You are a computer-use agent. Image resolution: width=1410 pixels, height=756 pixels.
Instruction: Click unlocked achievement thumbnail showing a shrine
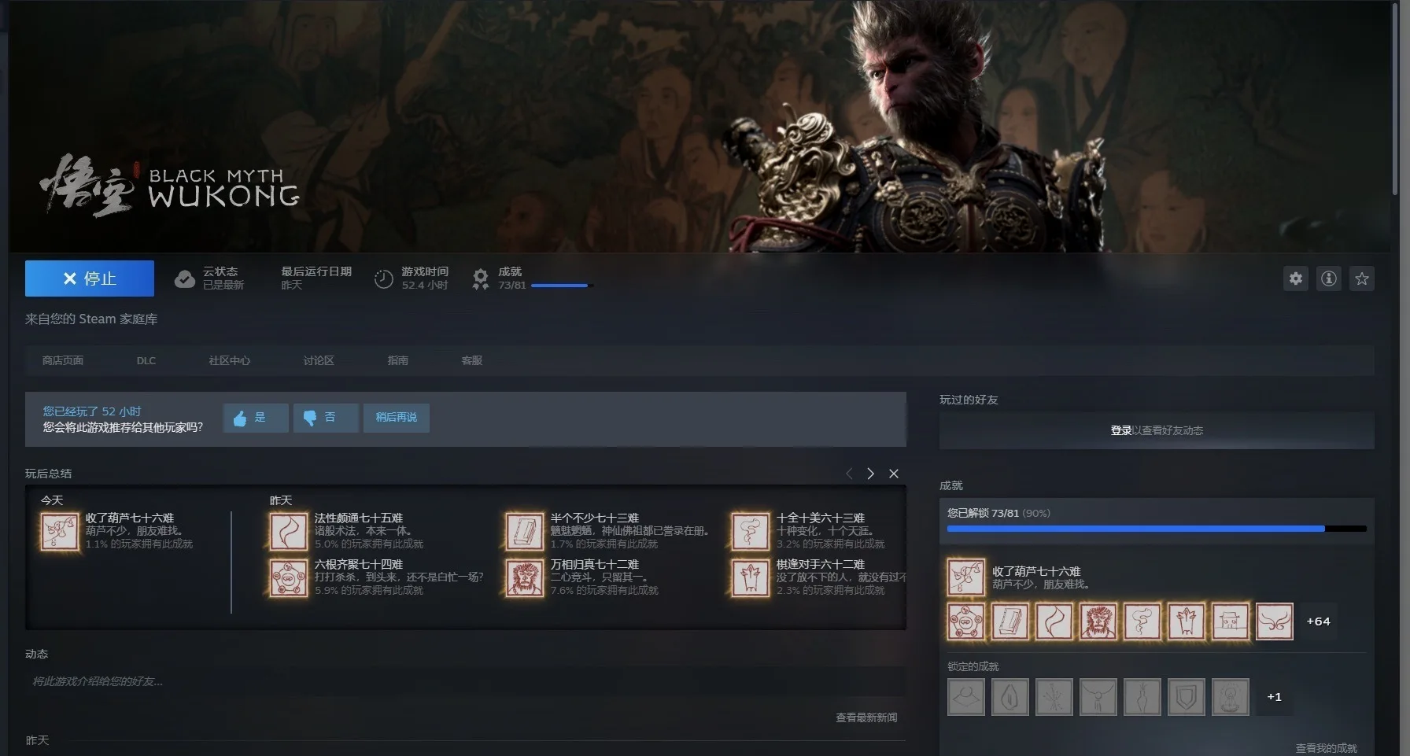(1231, 621)
